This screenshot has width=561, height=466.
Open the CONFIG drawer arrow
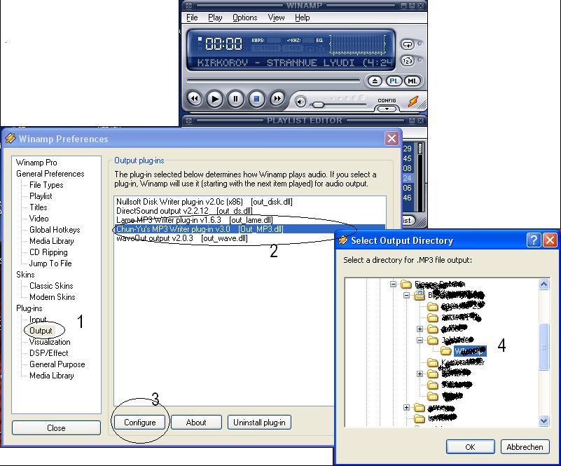pos(387,109)
